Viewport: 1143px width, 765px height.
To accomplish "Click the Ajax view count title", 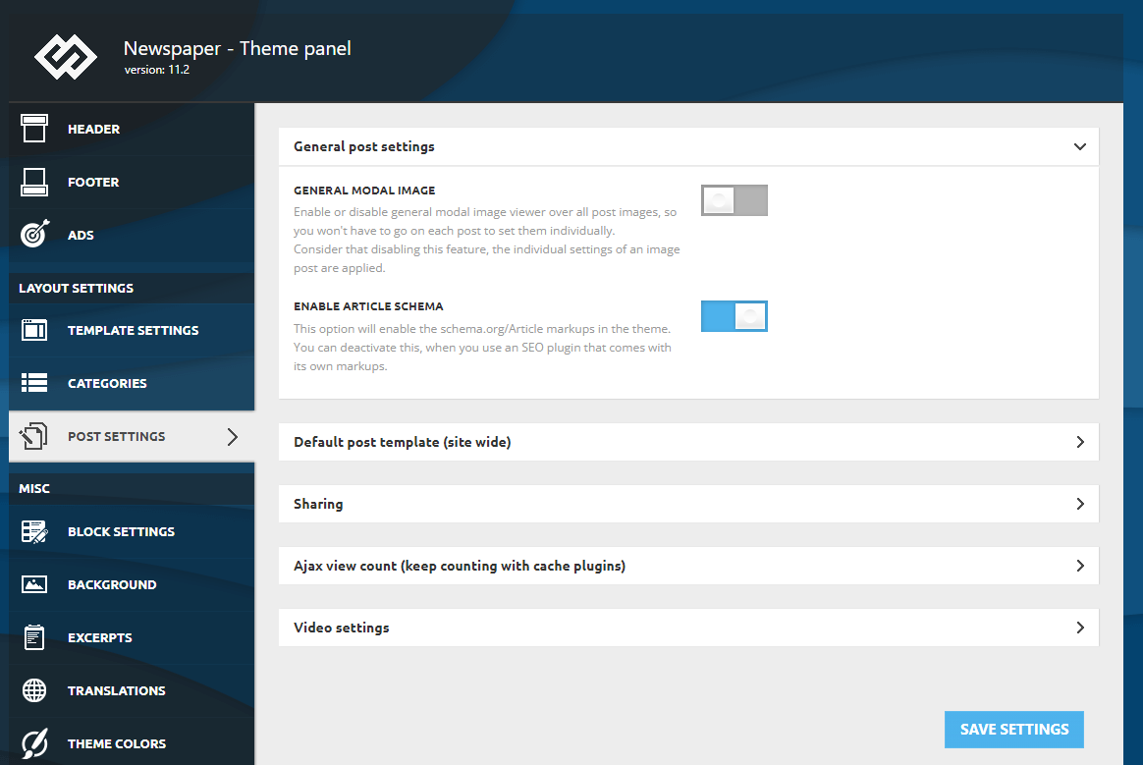I will coord(460,566).
